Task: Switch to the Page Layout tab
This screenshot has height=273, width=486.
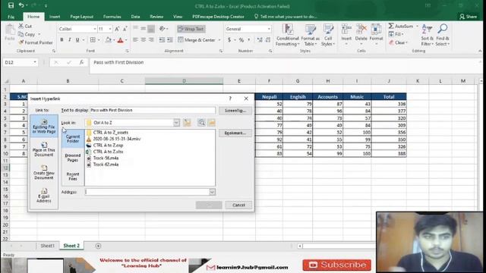Action: pos(81,17)
